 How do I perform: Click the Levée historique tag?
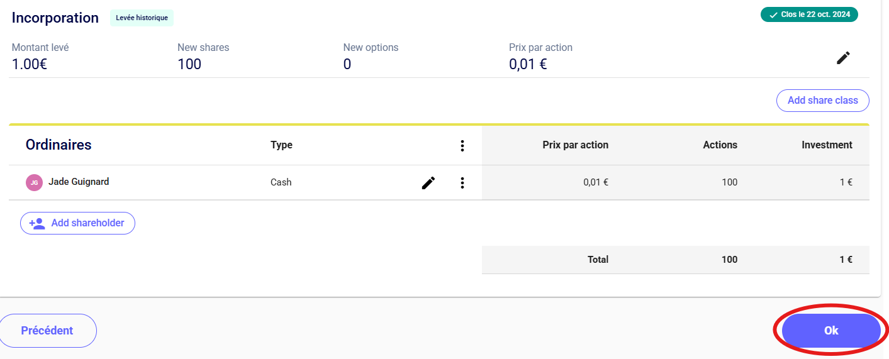tap(142, 18)
